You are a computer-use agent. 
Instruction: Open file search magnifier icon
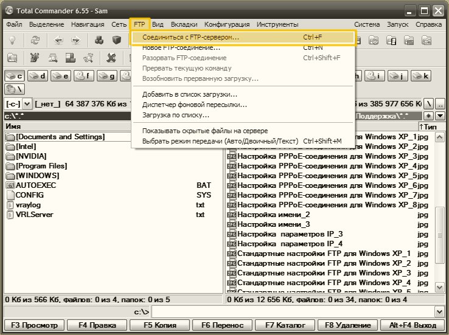[53, 58]
